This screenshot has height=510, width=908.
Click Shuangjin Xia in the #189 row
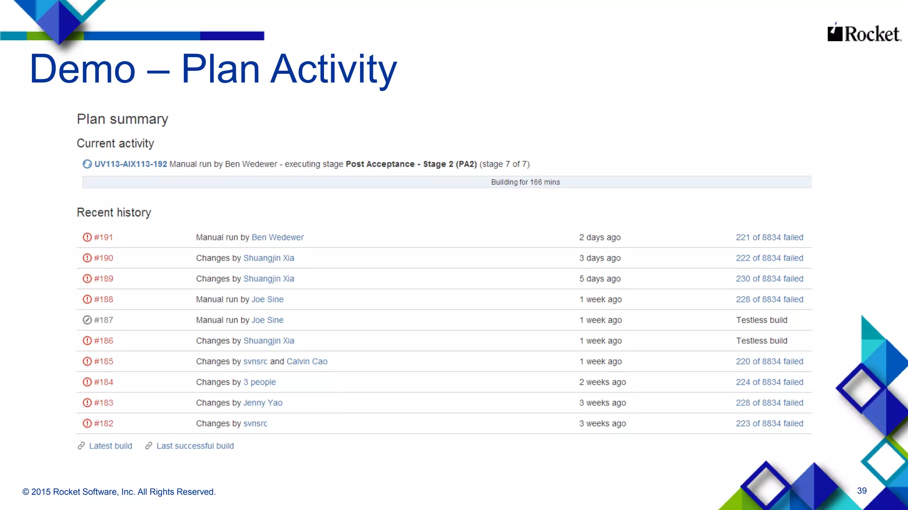[x=269, y=279]
